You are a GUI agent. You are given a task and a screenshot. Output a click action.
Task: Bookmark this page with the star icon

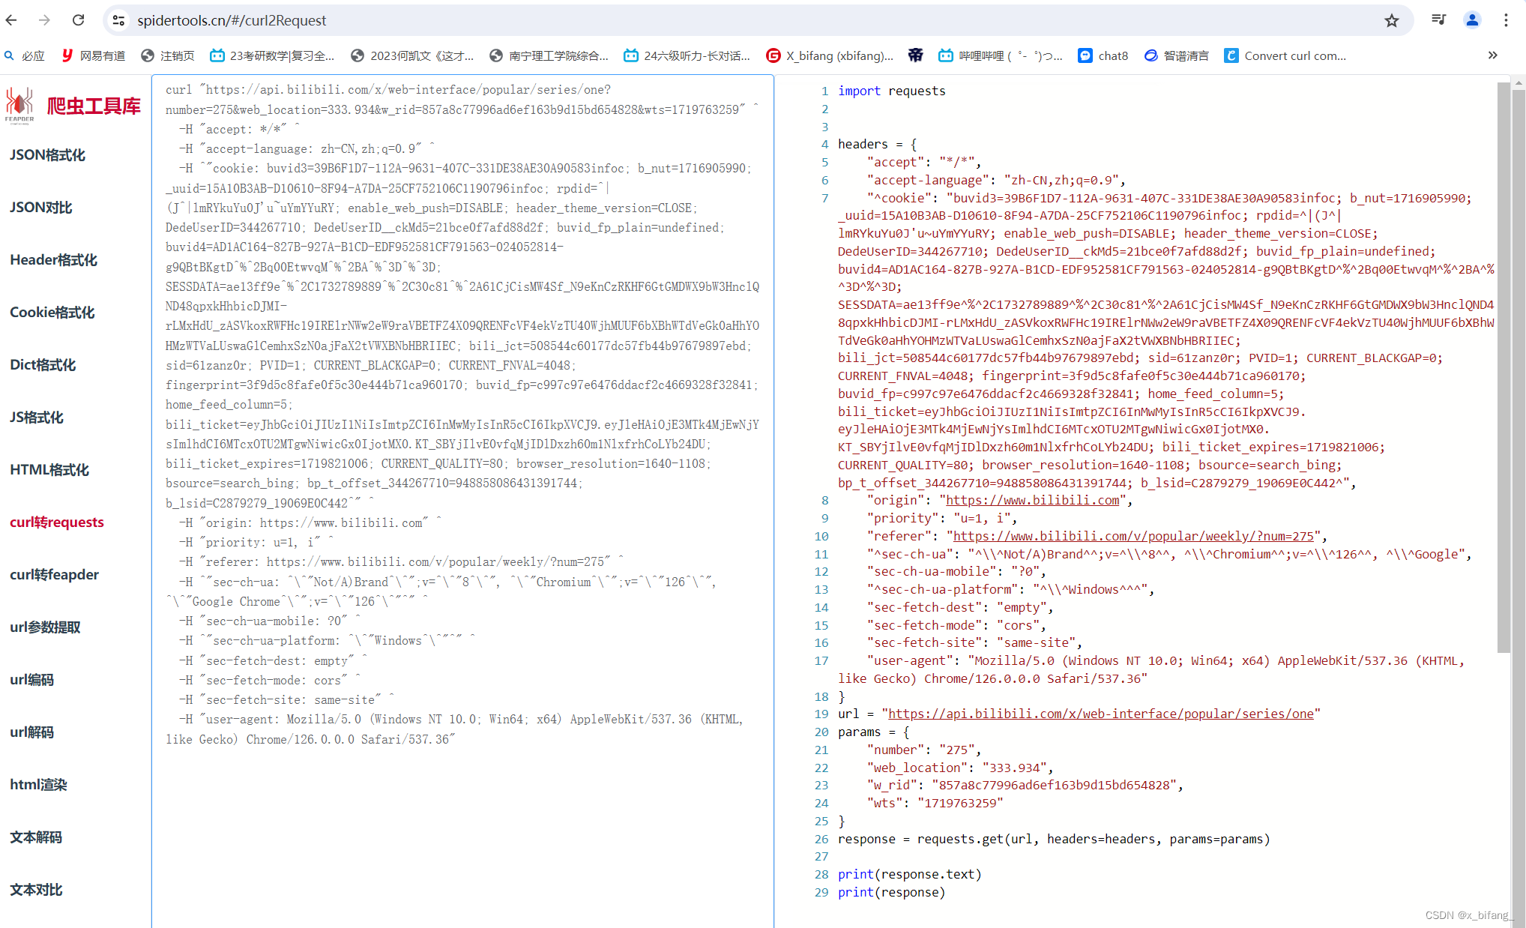tap(1392, 20)
